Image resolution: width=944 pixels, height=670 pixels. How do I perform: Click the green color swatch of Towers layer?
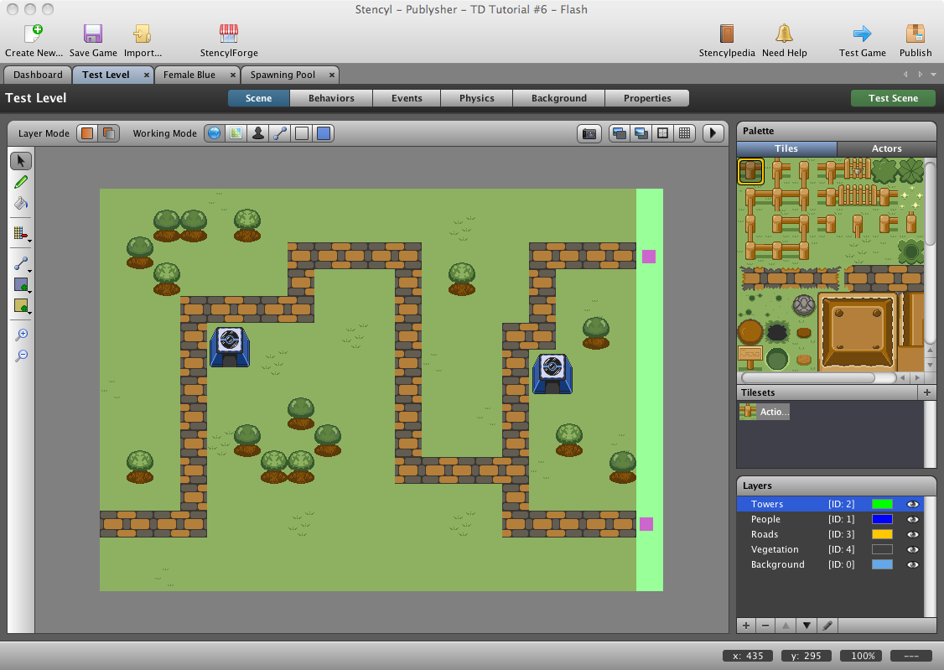point(882,505)
